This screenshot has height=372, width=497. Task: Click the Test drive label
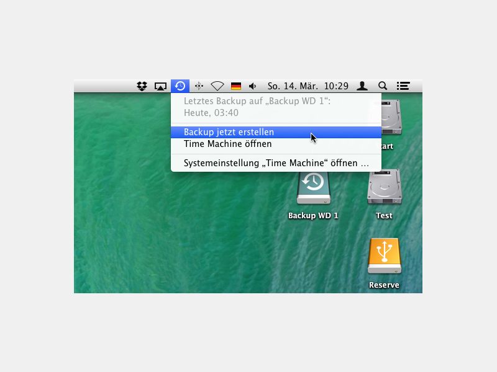click(x=384, y=216)
